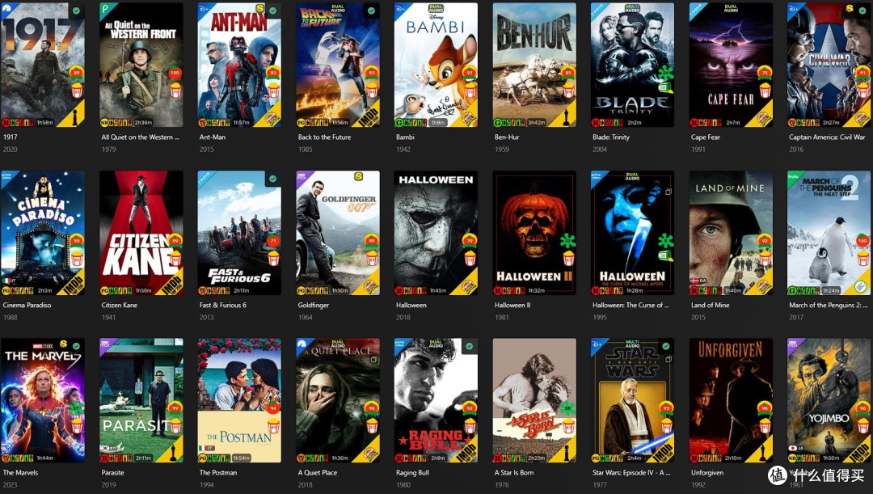This screenshot has height=494, width=873.
Task: Click the tomato rating badge on Citizen Kane
Action: click(175, 240)
